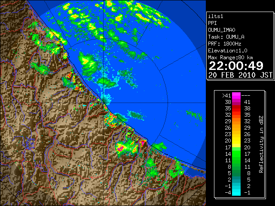Pick the orange band of the color bar

point(236,121)
